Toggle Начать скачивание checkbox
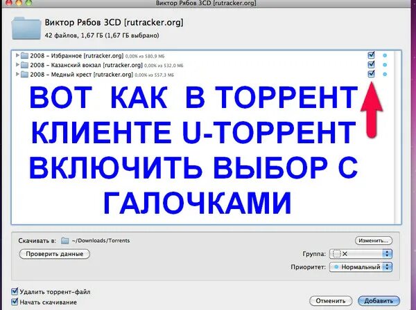The height and width of the screenshot is (310, 416). [15, 302]
